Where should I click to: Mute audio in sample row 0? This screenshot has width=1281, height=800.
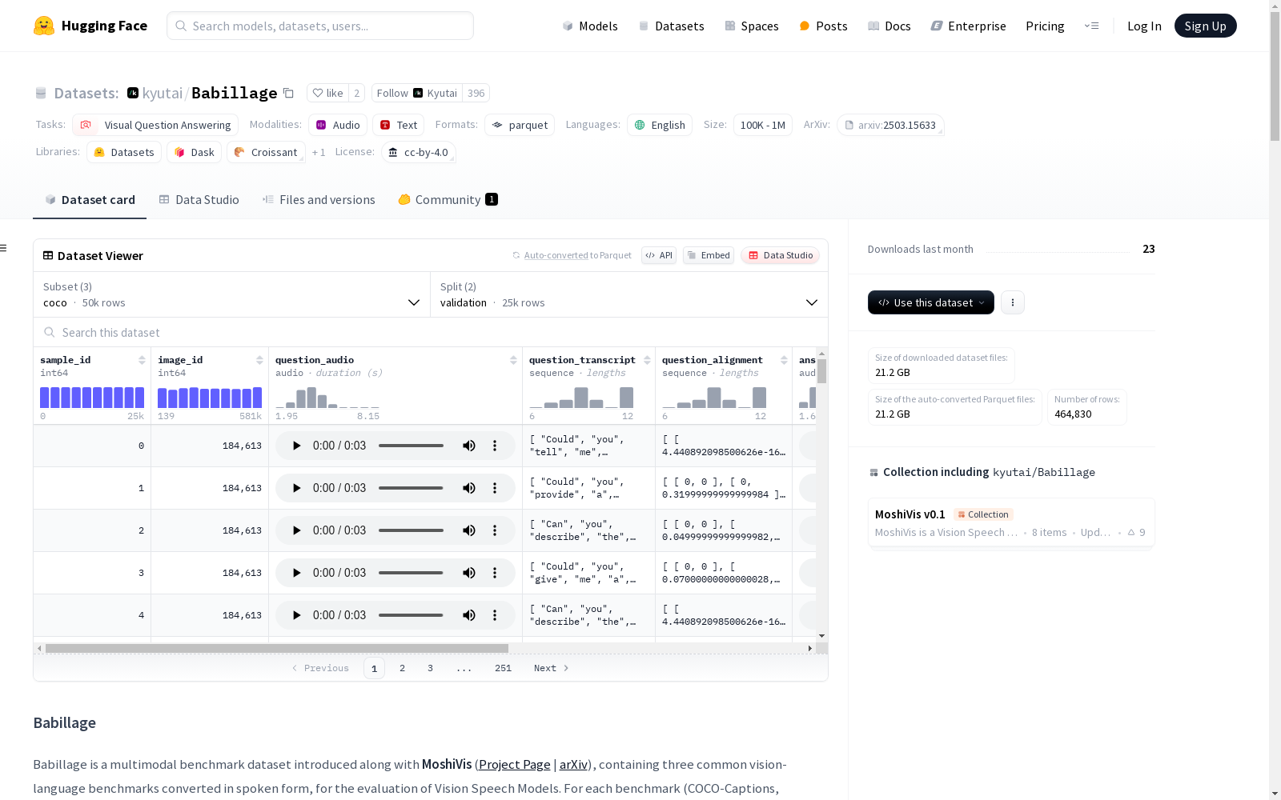pyautogui.click(x=469, y=446)
